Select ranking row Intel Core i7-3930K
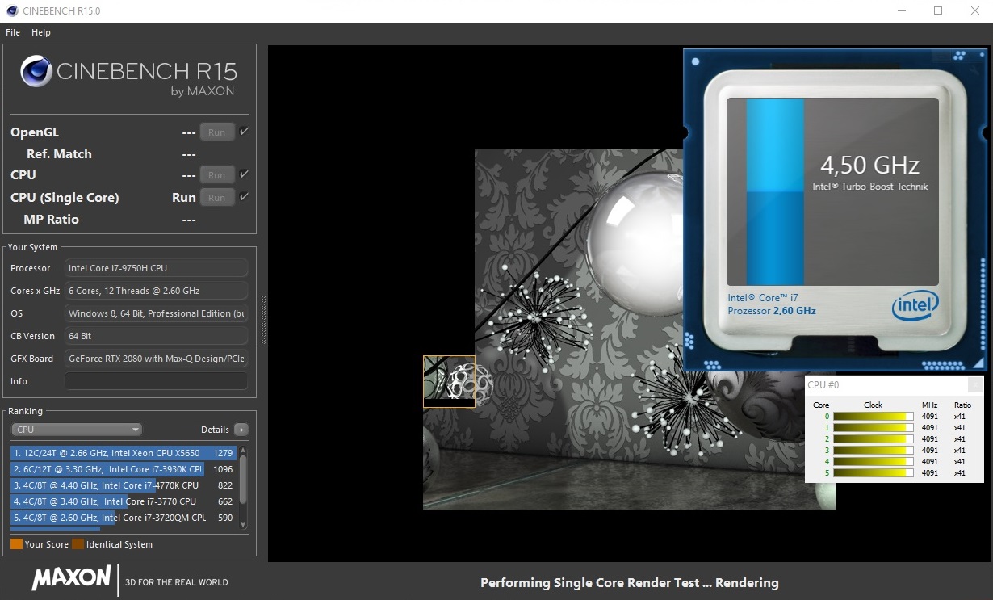 (123, 469)
